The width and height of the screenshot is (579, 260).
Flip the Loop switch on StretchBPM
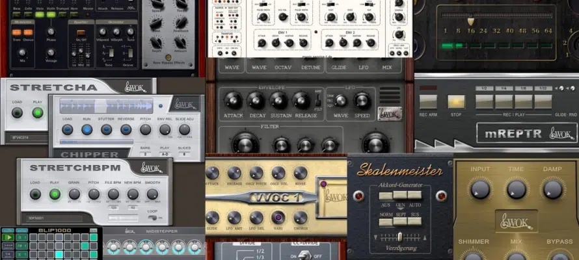click(152, 218)
